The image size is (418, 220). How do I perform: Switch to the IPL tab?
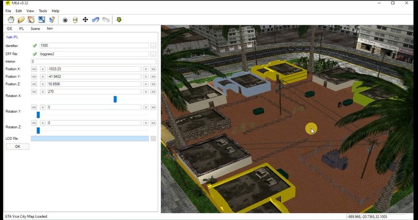21,29
